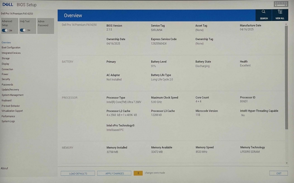294x183 pixels.
Task: Click Memory Speed 8533 MHz
Action: point(202,152)
